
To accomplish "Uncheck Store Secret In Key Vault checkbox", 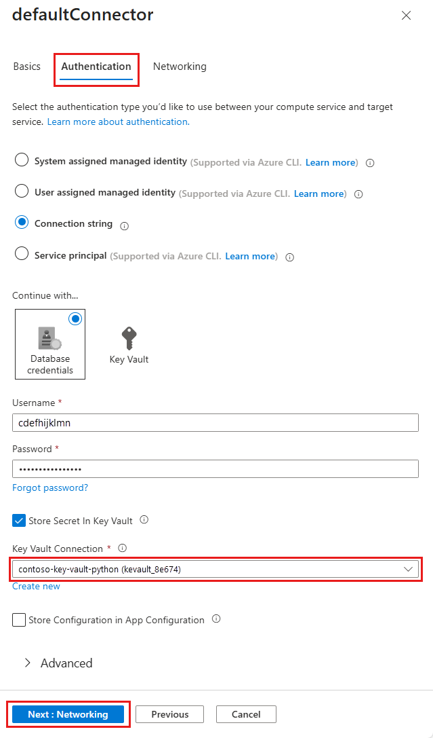I will (x=19, y=521).
